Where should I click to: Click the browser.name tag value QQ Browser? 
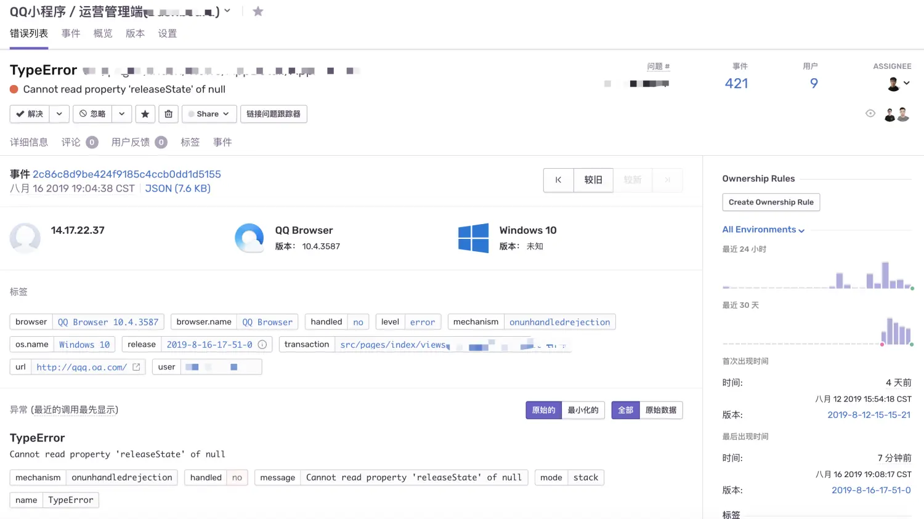point(267,322)
